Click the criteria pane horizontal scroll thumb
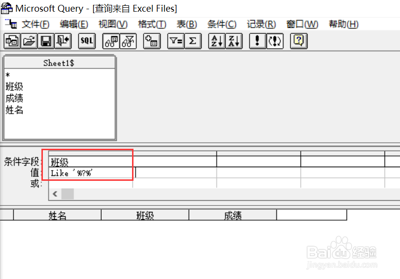Image resolution: width=400 pixels, height=279 pixels. pyautogui.click(x=68, y=194)
